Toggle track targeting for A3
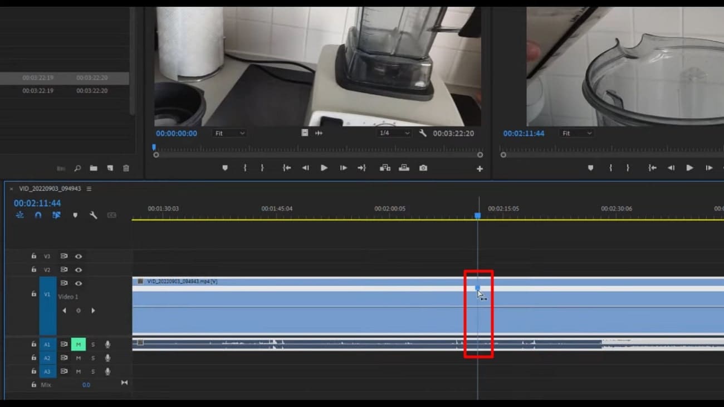This screenshot has height=407, width=724. [47, 371]
